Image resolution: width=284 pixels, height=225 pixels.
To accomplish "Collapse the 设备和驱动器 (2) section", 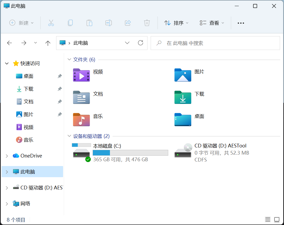I will pyautogui.click(x=69, y=136).
